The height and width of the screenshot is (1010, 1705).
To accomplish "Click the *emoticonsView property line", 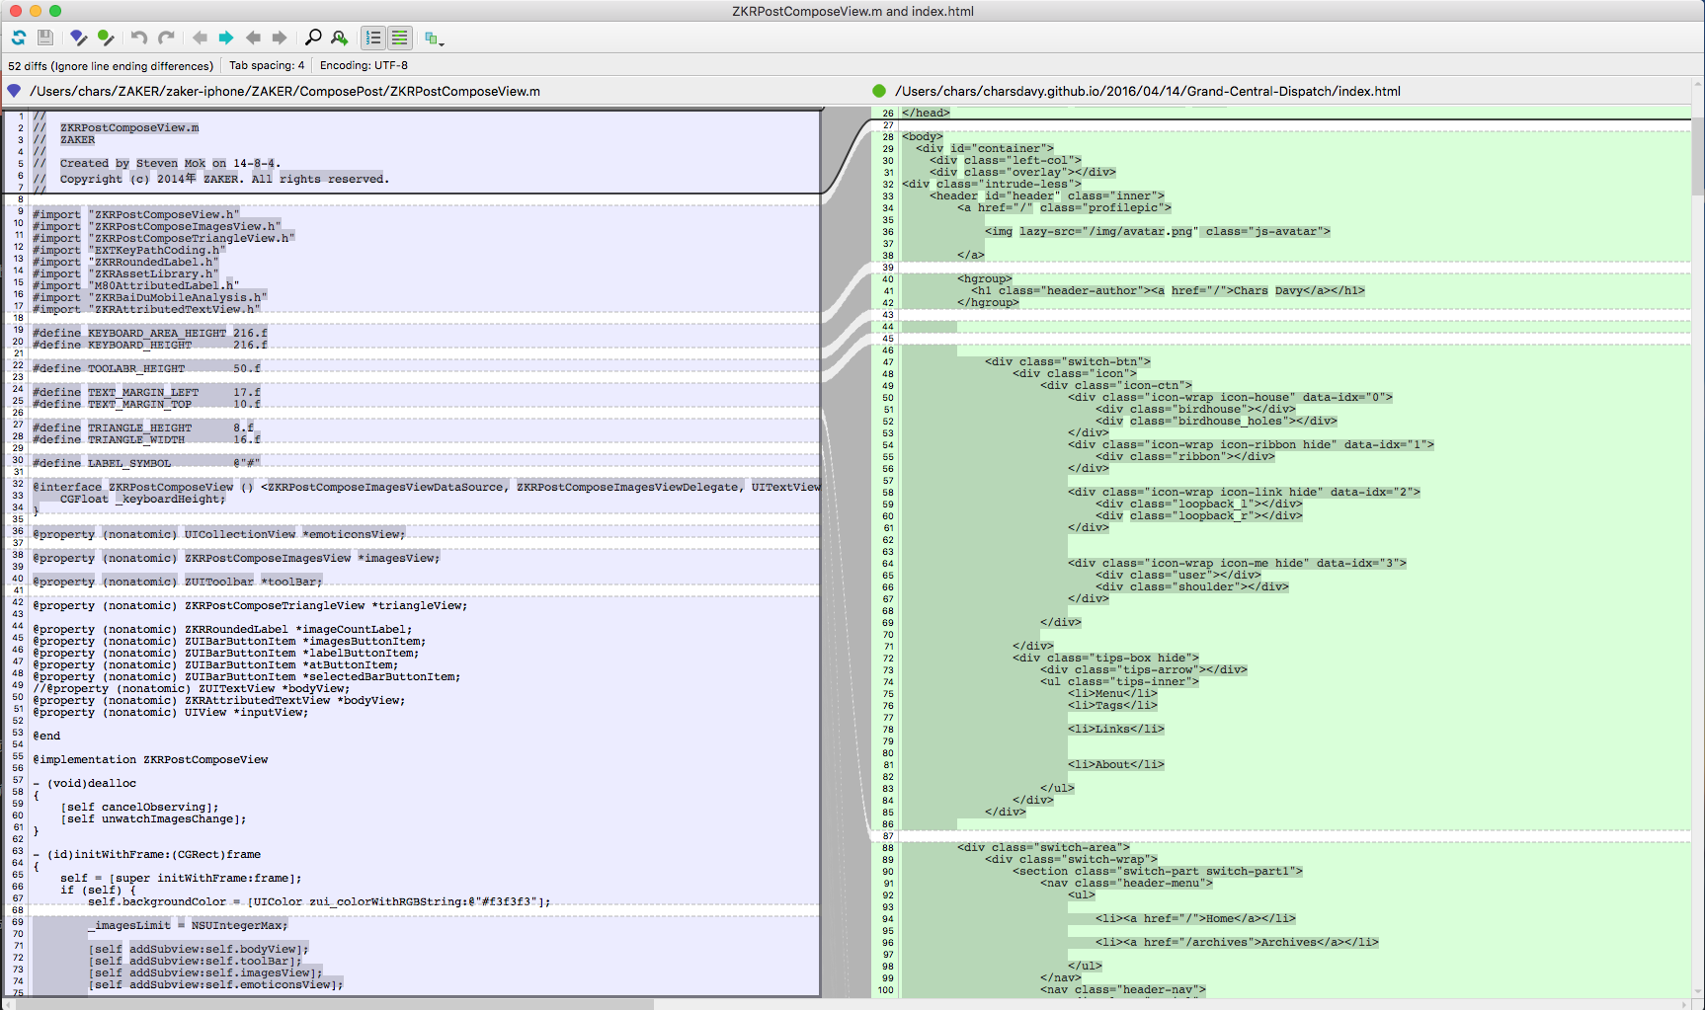I will click(219, 535).
